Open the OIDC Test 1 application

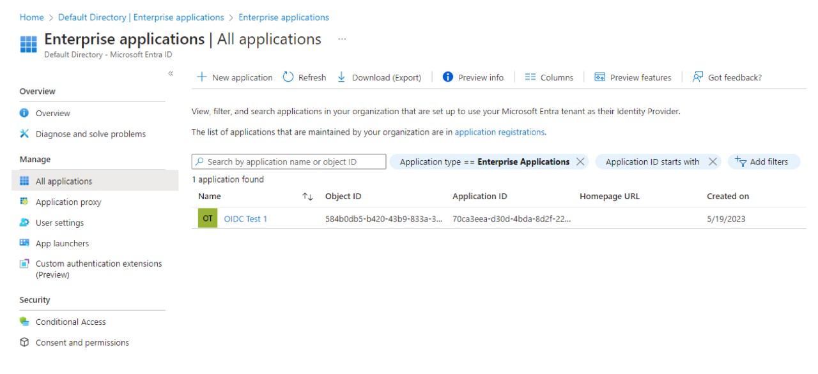[x=245, y=219]
